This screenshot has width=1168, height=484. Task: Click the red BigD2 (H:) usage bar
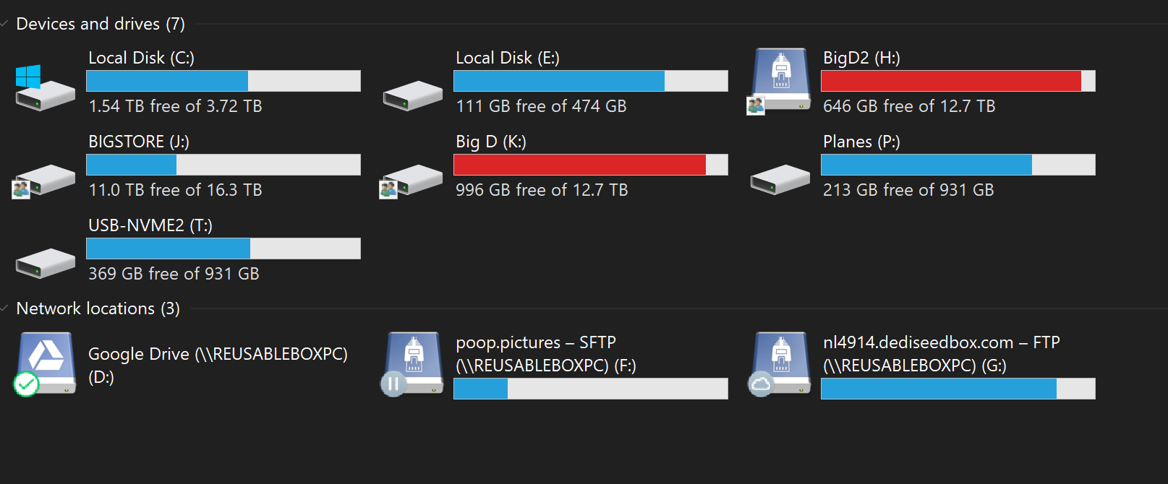coord(958,81)
